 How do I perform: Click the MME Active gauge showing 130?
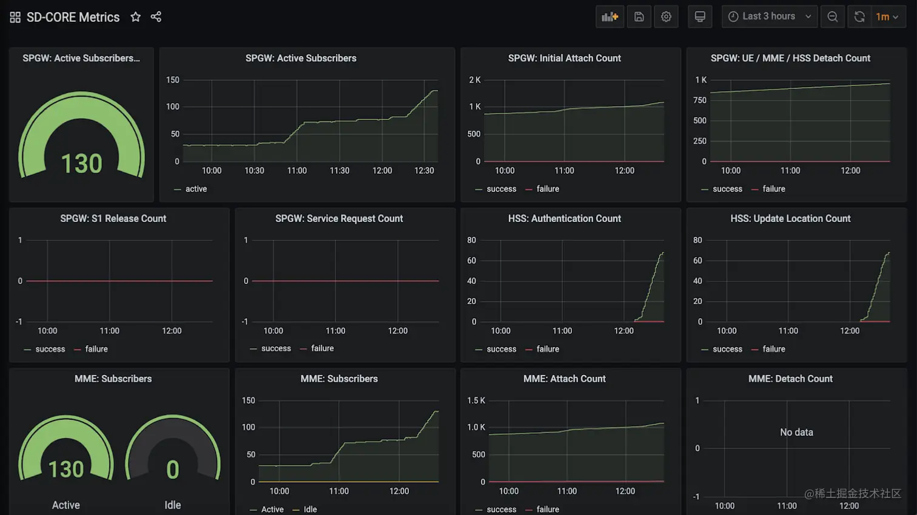[x=66, y=448]
